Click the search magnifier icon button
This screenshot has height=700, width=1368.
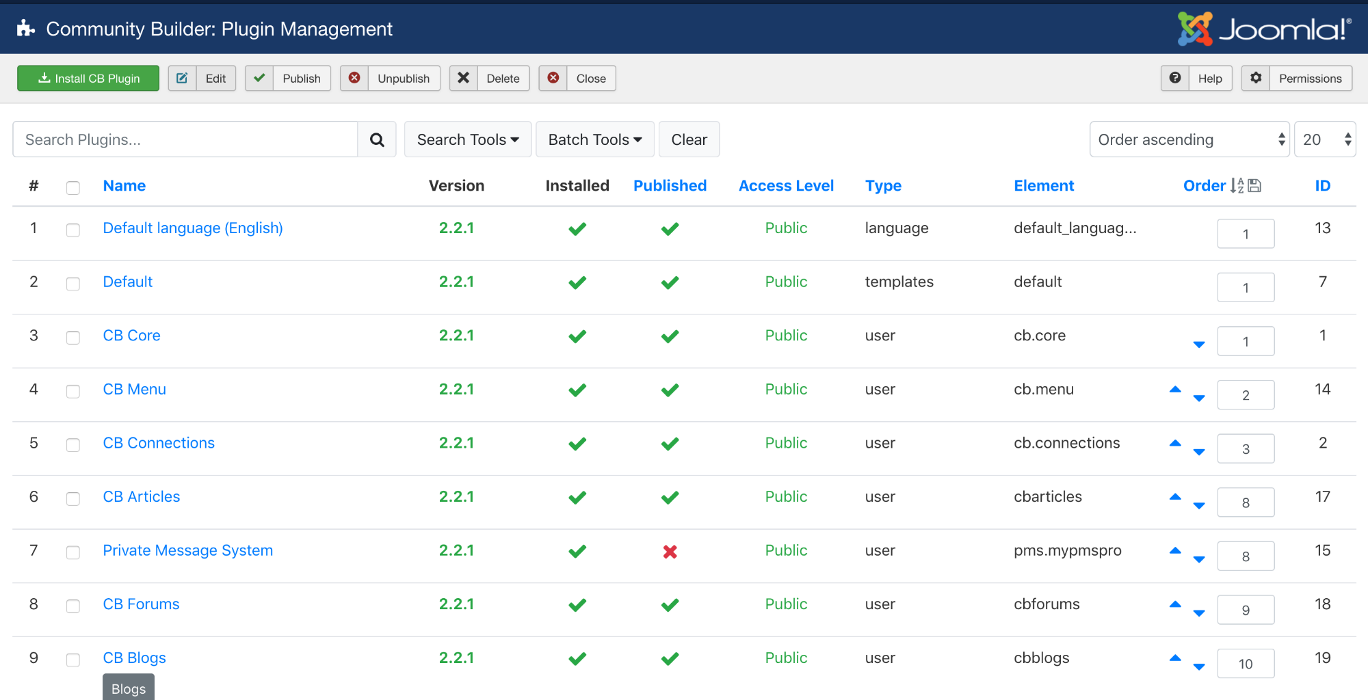point(377,139)
